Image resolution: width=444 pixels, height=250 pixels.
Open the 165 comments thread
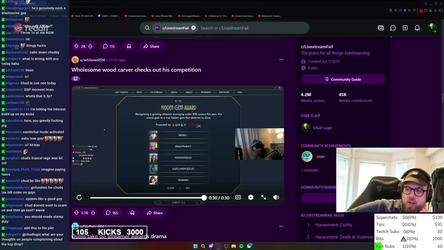pos(112,213)
